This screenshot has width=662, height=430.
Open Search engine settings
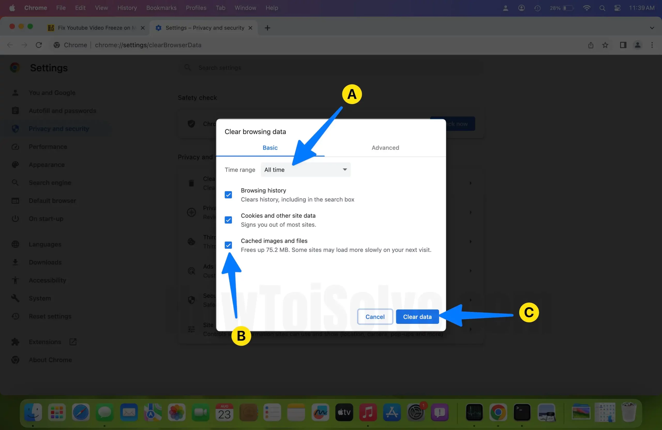50,183
